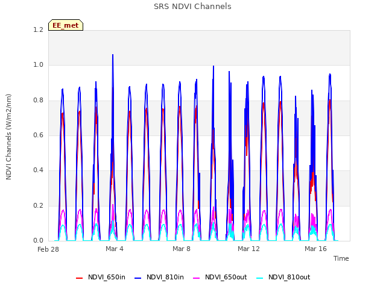The height and width of the screenshot is (289, 386).
Task: Click the red NDVI_650in legend swatch
Action: tap(79, 278)
